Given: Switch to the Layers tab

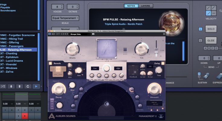Looking at the screenshot, I should click(x=146, y=6).
